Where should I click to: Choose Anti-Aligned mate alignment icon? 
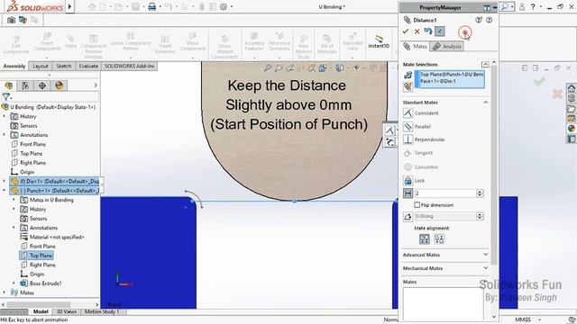coord(439,239)
